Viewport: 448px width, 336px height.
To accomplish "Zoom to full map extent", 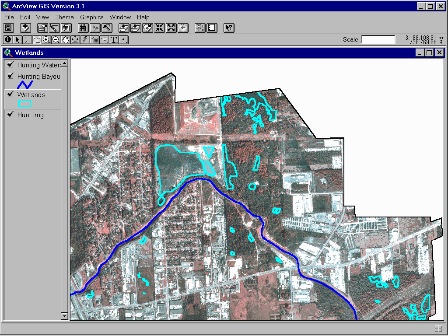I will tap(124, 28).
